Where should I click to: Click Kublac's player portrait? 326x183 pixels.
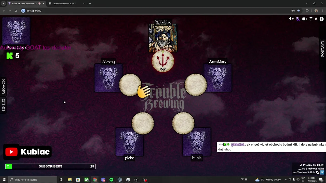[x=163, y=38]
